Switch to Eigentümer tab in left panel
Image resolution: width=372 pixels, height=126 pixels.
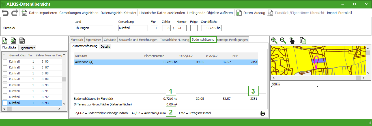click(x=27, y=48)
